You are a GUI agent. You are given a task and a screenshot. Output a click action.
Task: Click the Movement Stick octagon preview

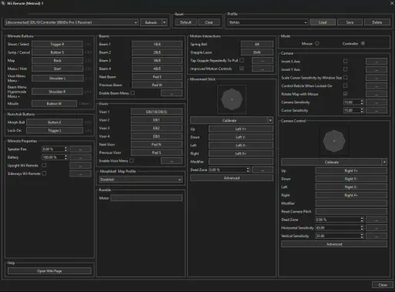[x=231, y=99]
